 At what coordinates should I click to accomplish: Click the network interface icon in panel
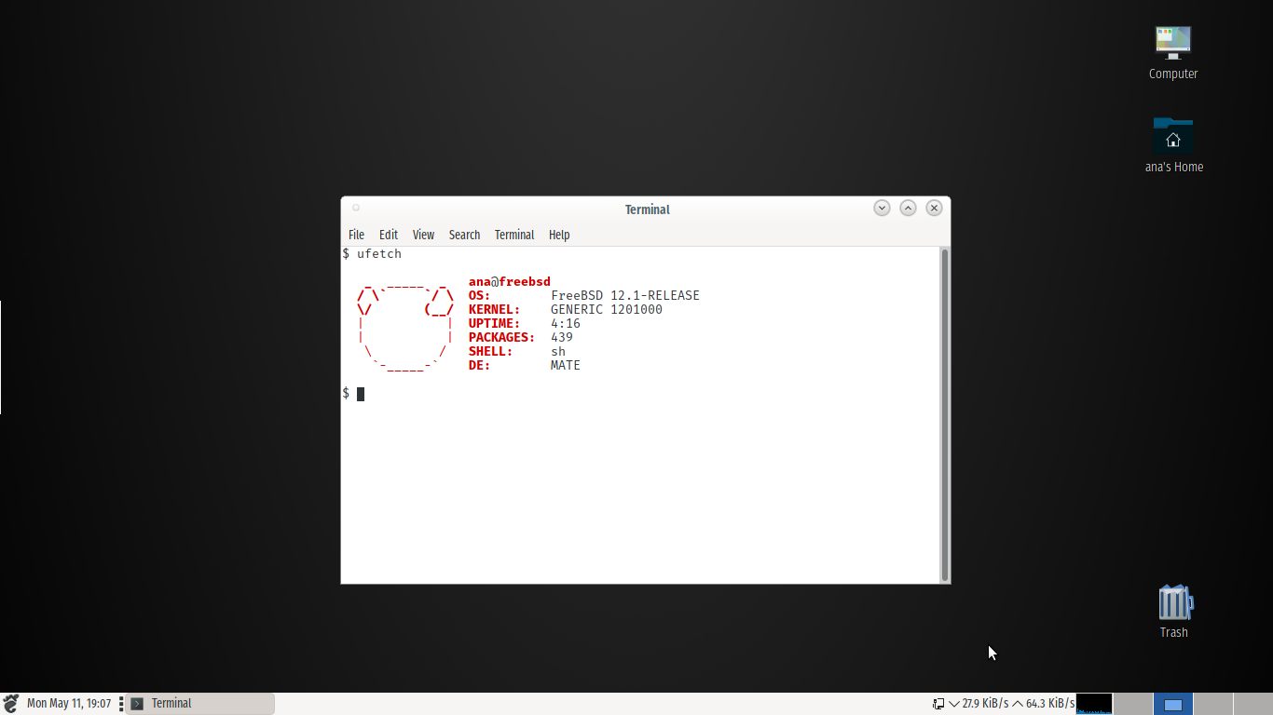pyautogui.click(x=938, y=704)
